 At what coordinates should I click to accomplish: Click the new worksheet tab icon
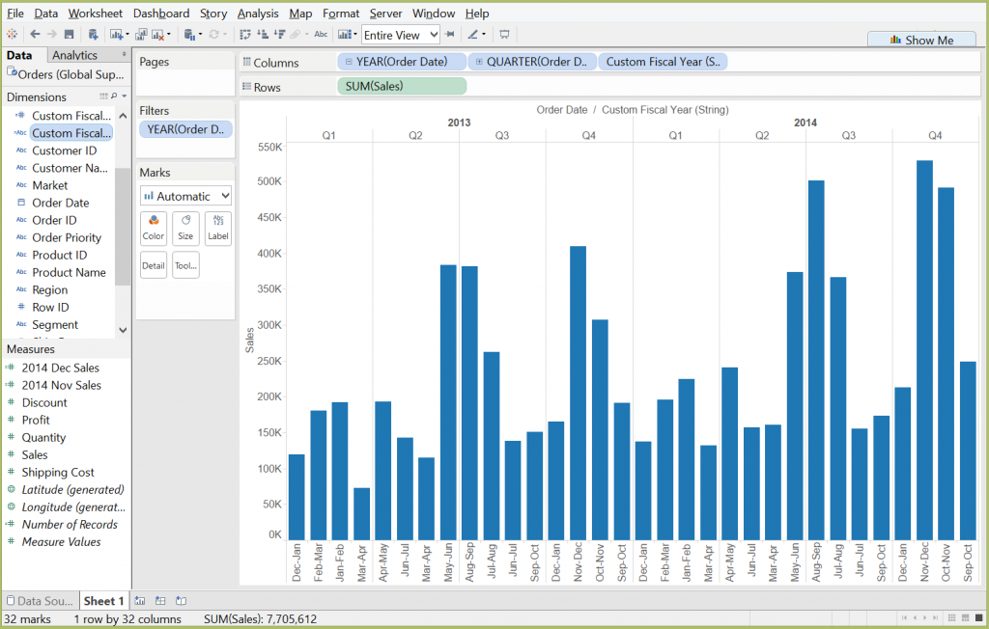(140, 601)
